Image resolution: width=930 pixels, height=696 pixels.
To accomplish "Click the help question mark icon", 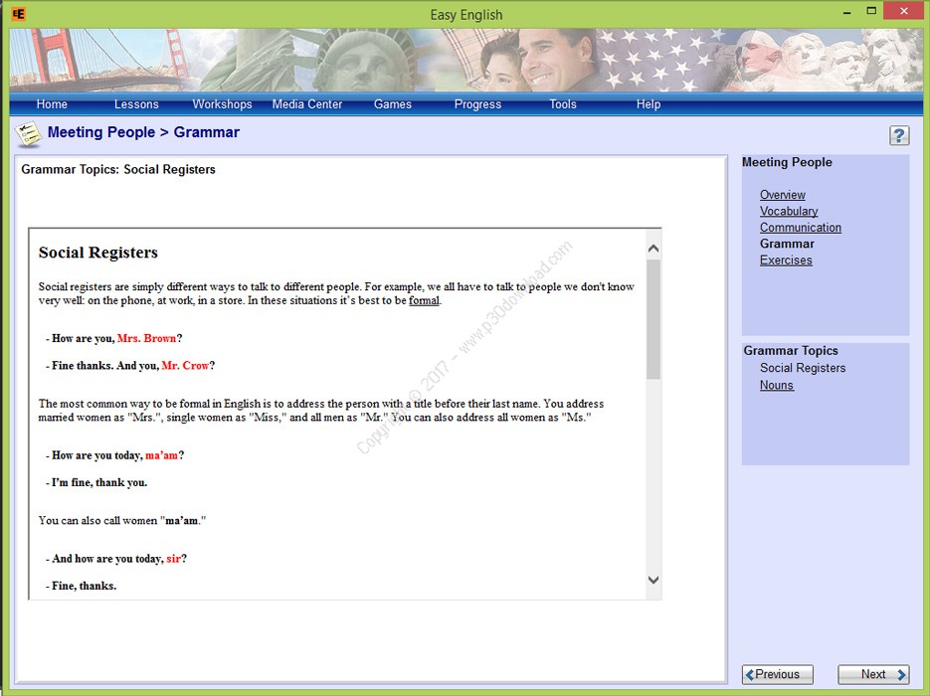I will click(x=899, y=136).
